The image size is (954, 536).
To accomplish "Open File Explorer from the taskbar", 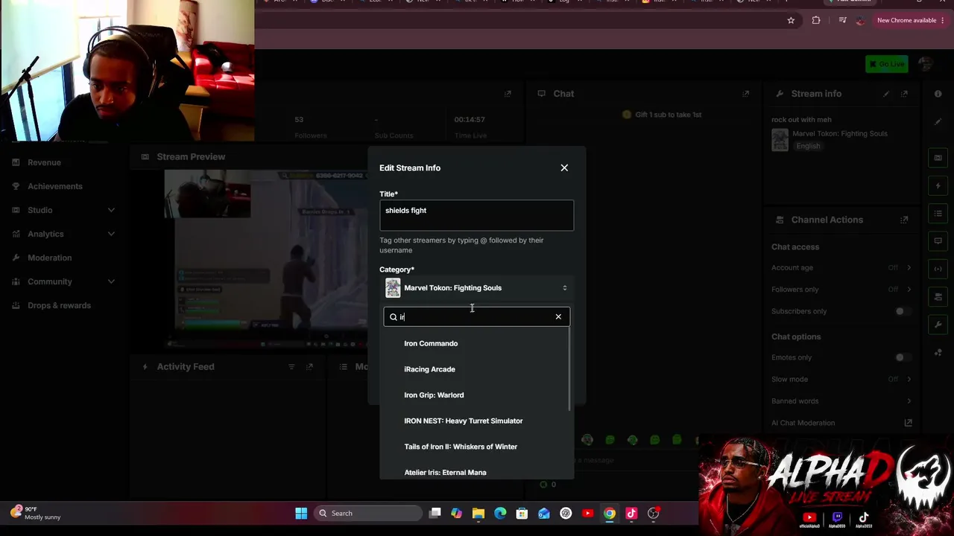I will click(x=478, y=513).
